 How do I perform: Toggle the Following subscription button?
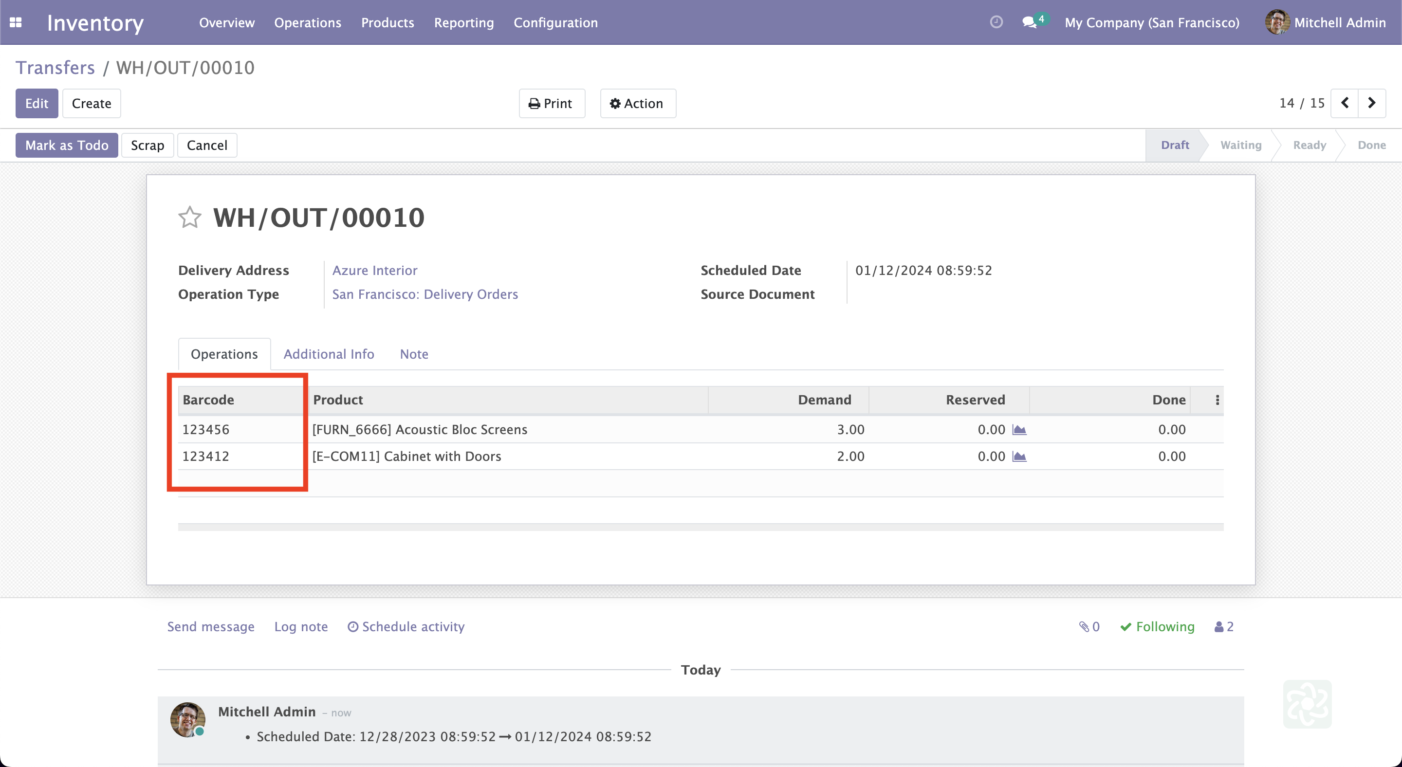(x=1157, y=627)
